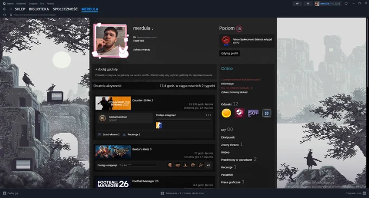Expand the merdula username dropdown arrow
369x198 pixels.
tap(152, 29)
